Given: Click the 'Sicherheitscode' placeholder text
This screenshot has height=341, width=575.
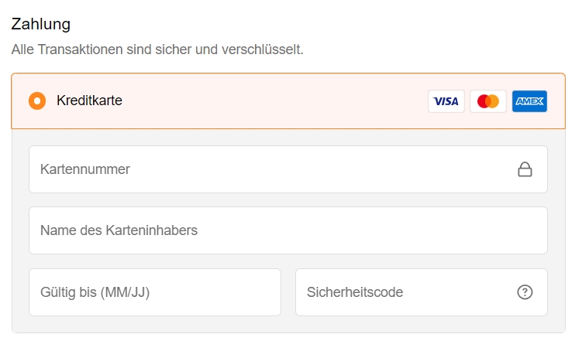Looking at the screenshot, I should click(355, 292).
